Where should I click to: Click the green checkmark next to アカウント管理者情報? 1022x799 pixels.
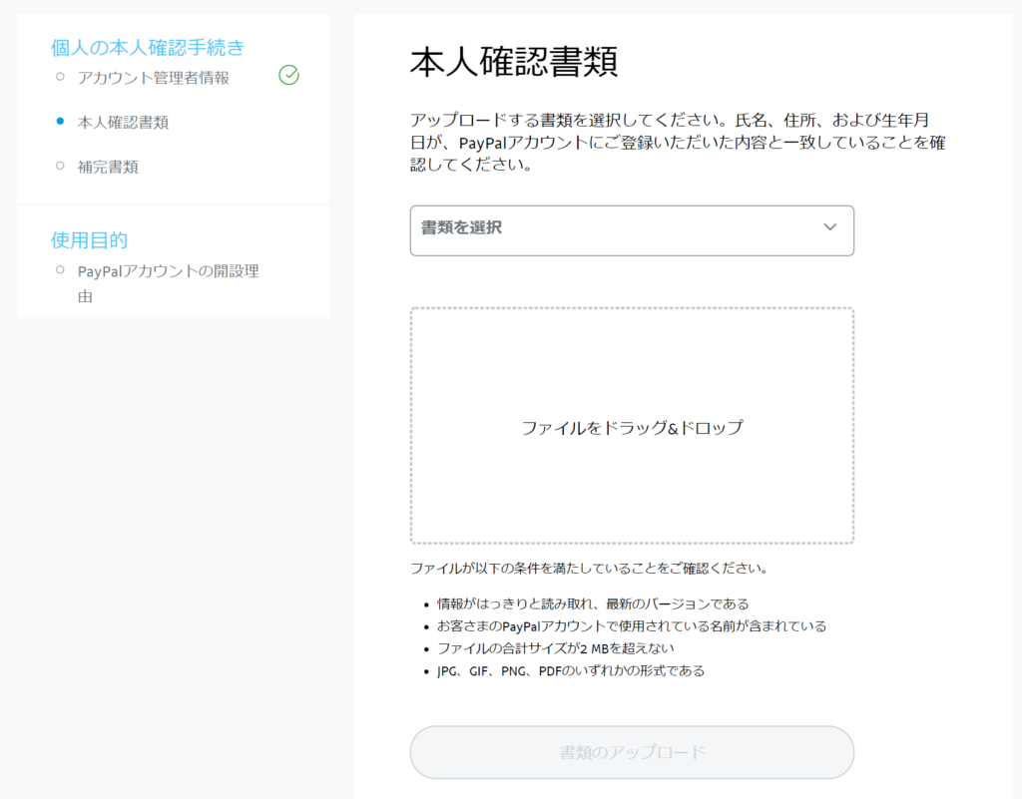288,76
